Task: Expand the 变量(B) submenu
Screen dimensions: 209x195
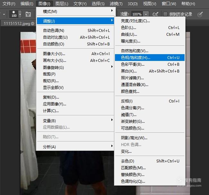Action: pos(75,121)
